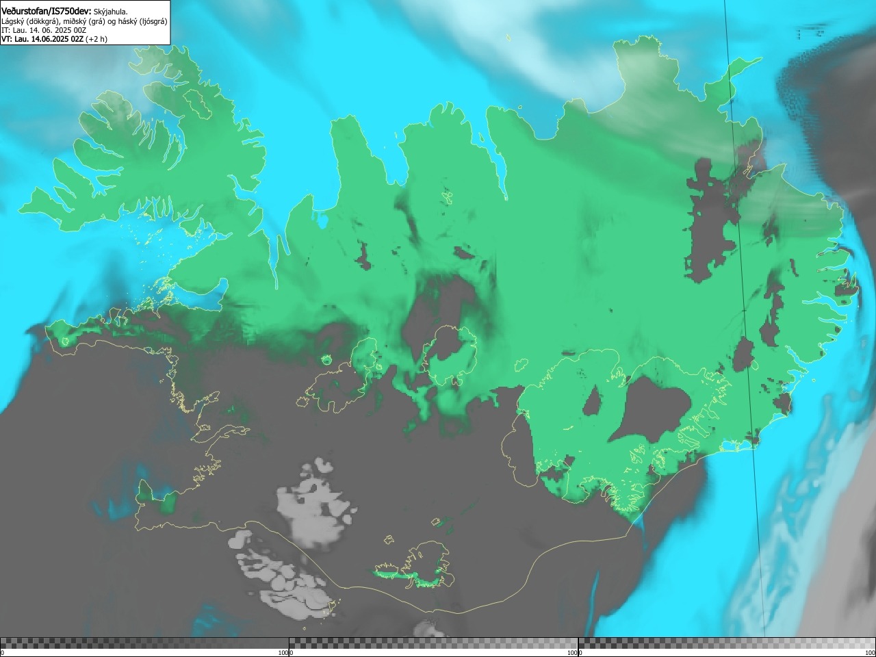876x657 pixels.
Task: Click the darkest gray low-cloud scale bar
Action: (144, 643)
